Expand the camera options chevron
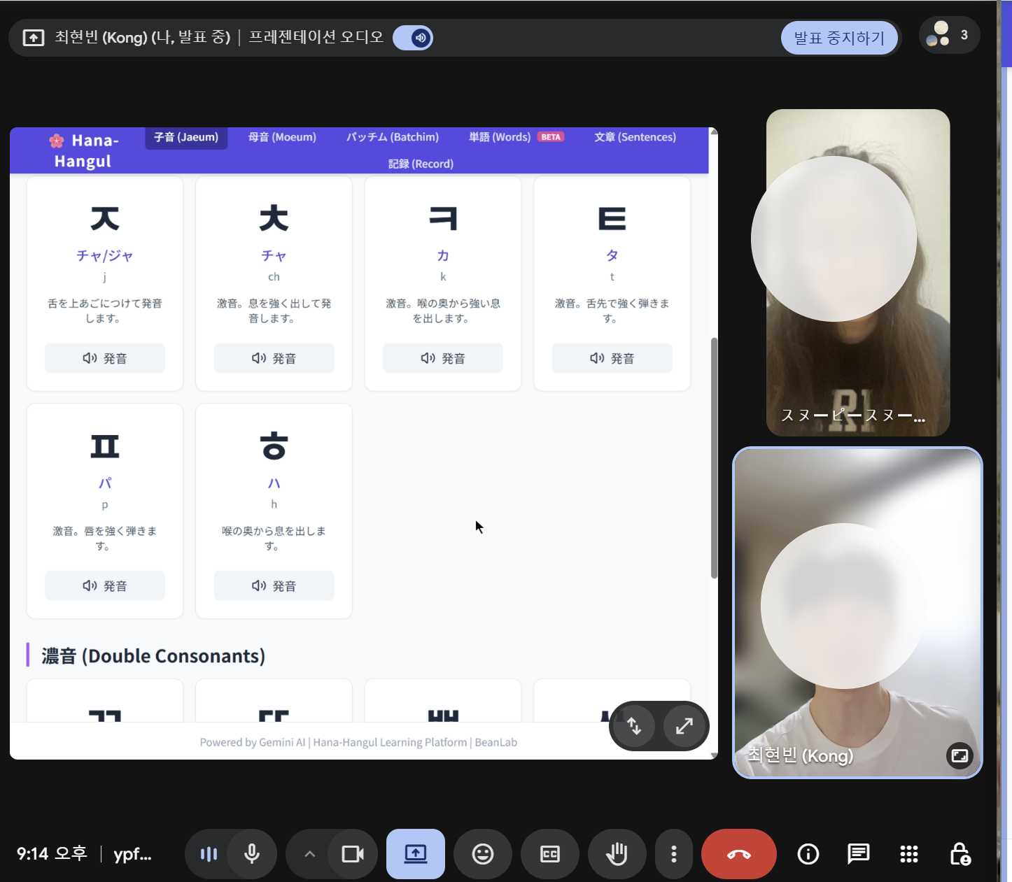Image resolution: width=1012 pixels, height=882 pixels. (310, 854)
